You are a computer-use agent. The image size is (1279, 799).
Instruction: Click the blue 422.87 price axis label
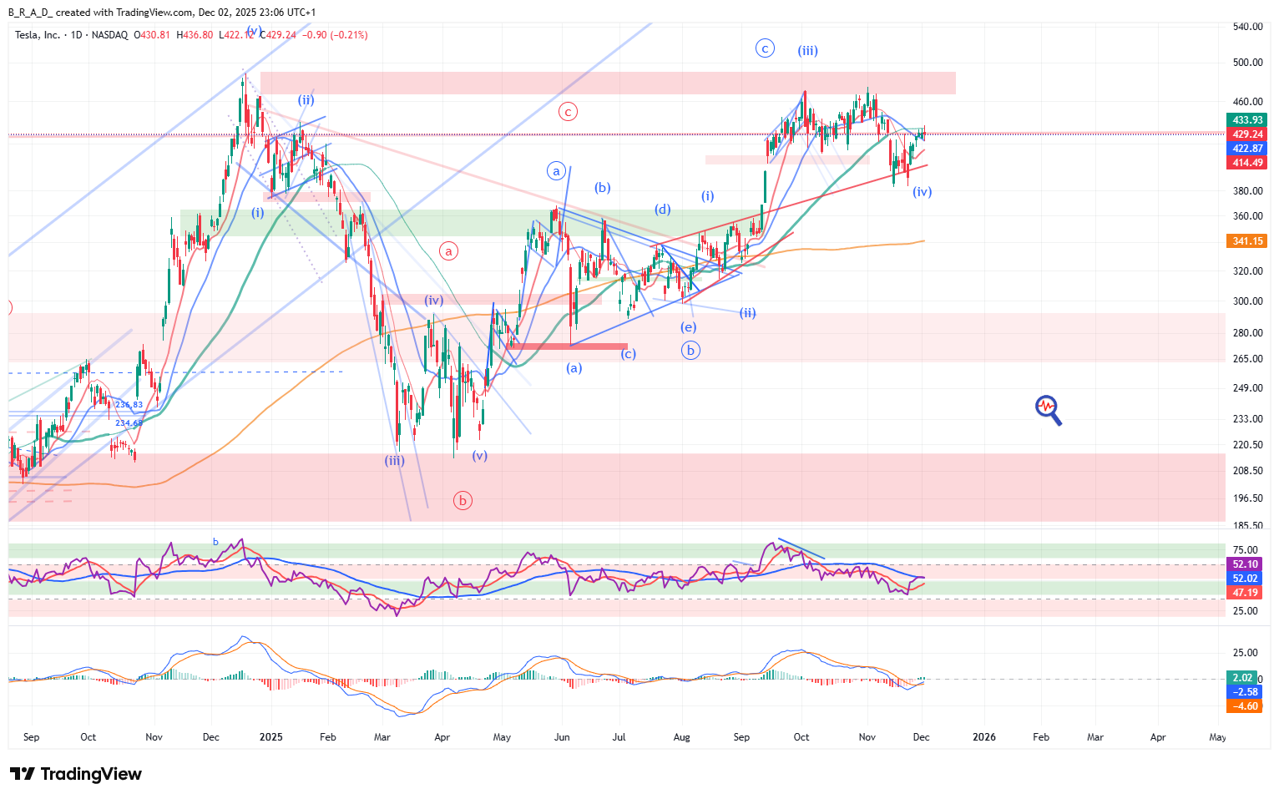tap(1247, 149)
